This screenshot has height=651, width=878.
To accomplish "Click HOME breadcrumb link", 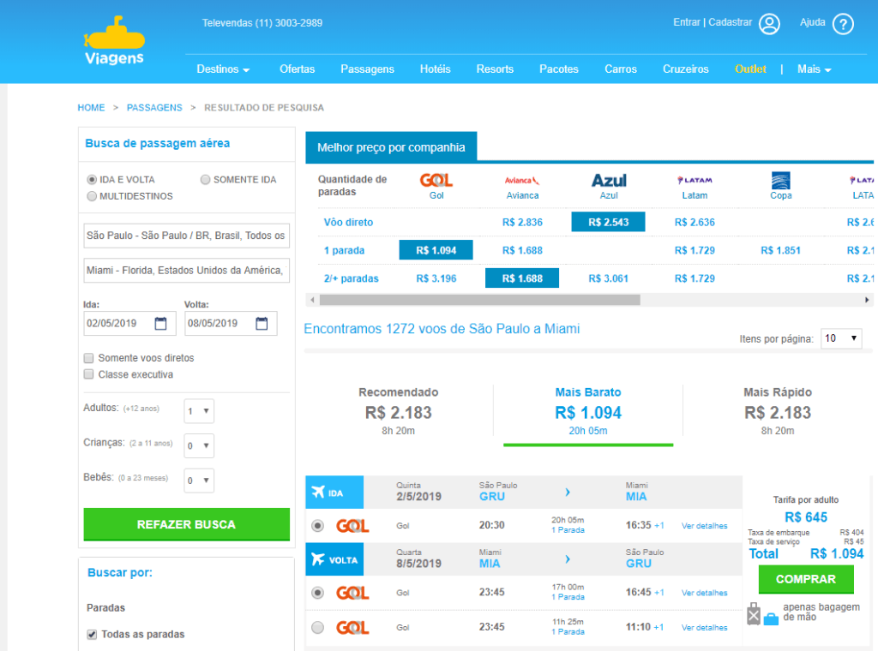I will pos(91,107).
